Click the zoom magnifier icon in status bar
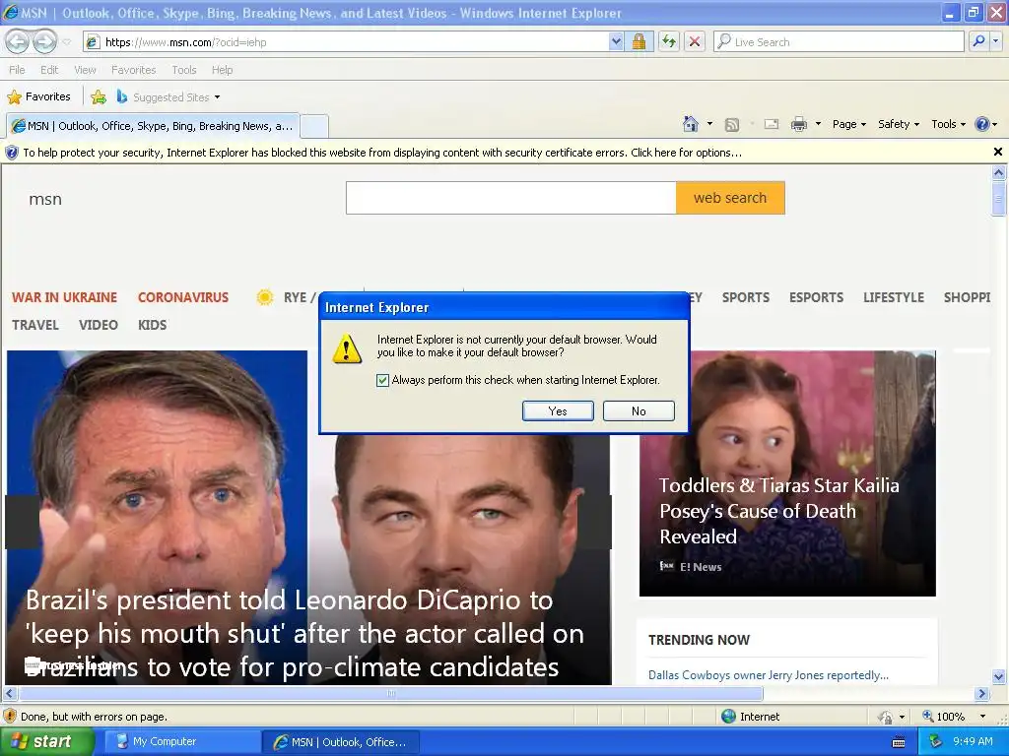1009x756 pixels. pos(928,717)
